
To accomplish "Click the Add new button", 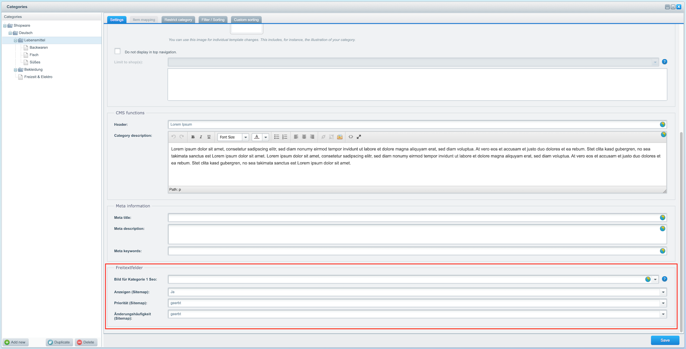I will [15, 342].
